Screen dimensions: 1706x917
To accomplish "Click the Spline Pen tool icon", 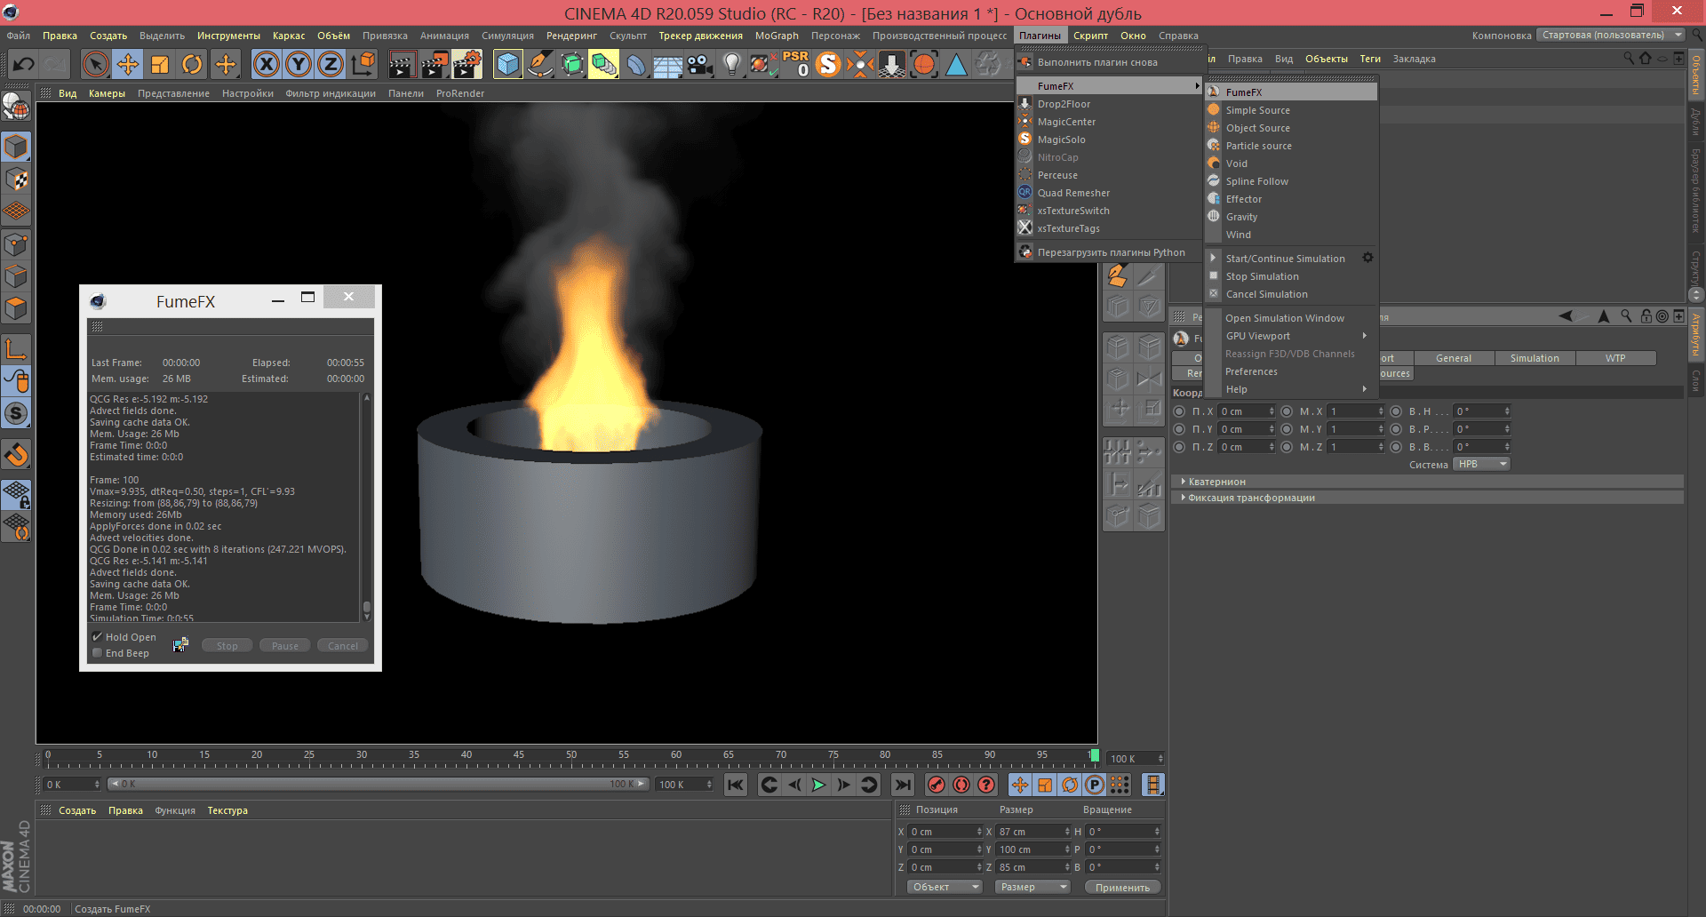I will [539, 64].
